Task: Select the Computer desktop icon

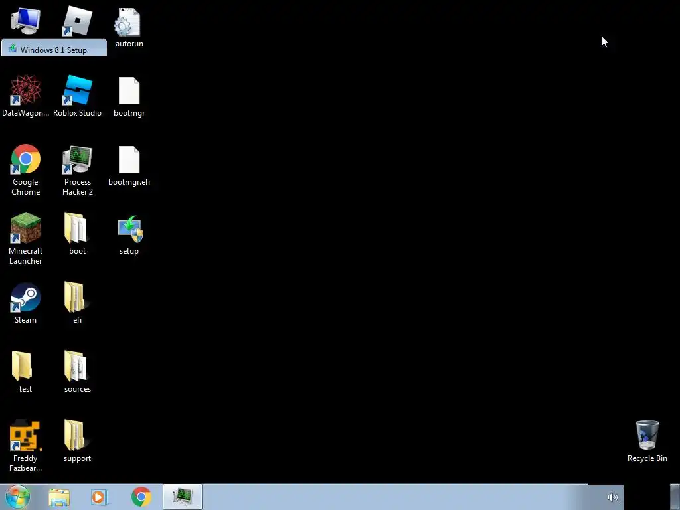Action: tap(26, 21)
